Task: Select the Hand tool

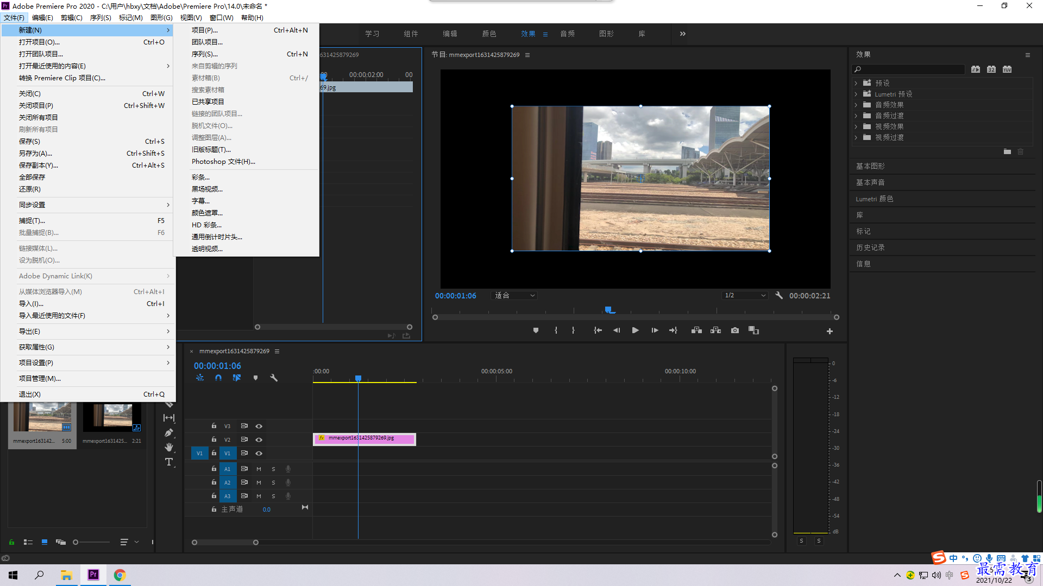Action: point(169,447)
